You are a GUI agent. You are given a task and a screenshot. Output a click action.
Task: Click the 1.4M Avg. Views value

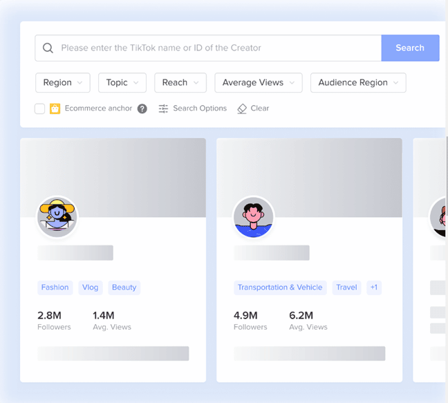pos(104,316)
